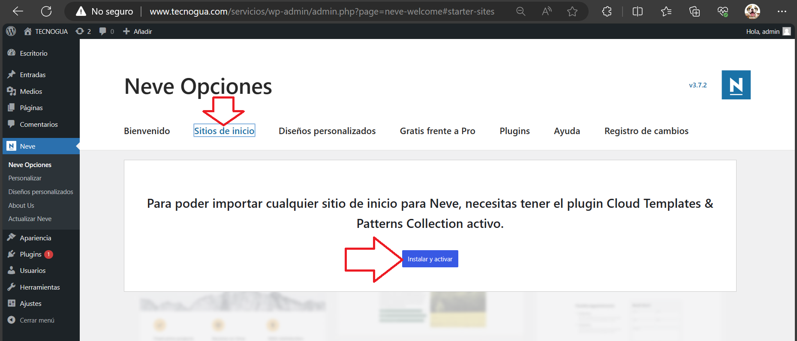Switch to Gratis frente a Pro tab
Screen dimensions: 797x341
[x=437, y=131]
